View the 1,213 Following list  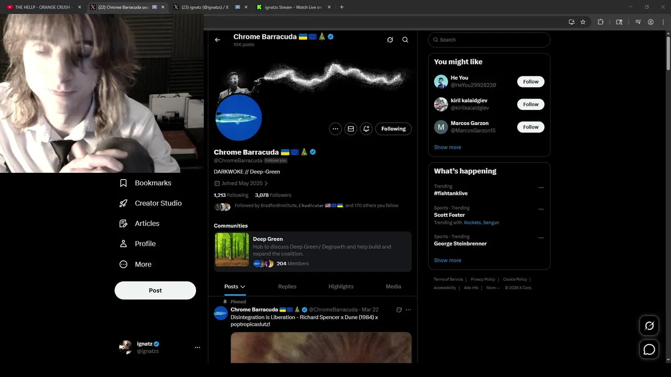click(231, 195)
